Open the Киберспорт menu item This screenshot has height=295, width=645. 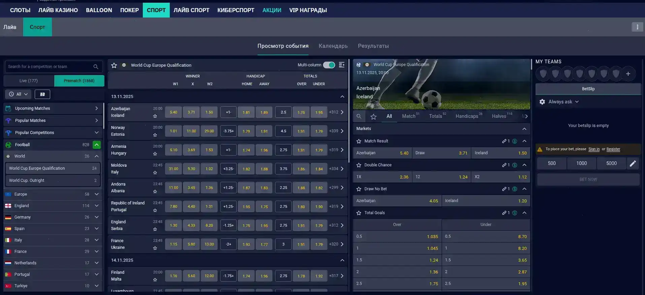236,10
